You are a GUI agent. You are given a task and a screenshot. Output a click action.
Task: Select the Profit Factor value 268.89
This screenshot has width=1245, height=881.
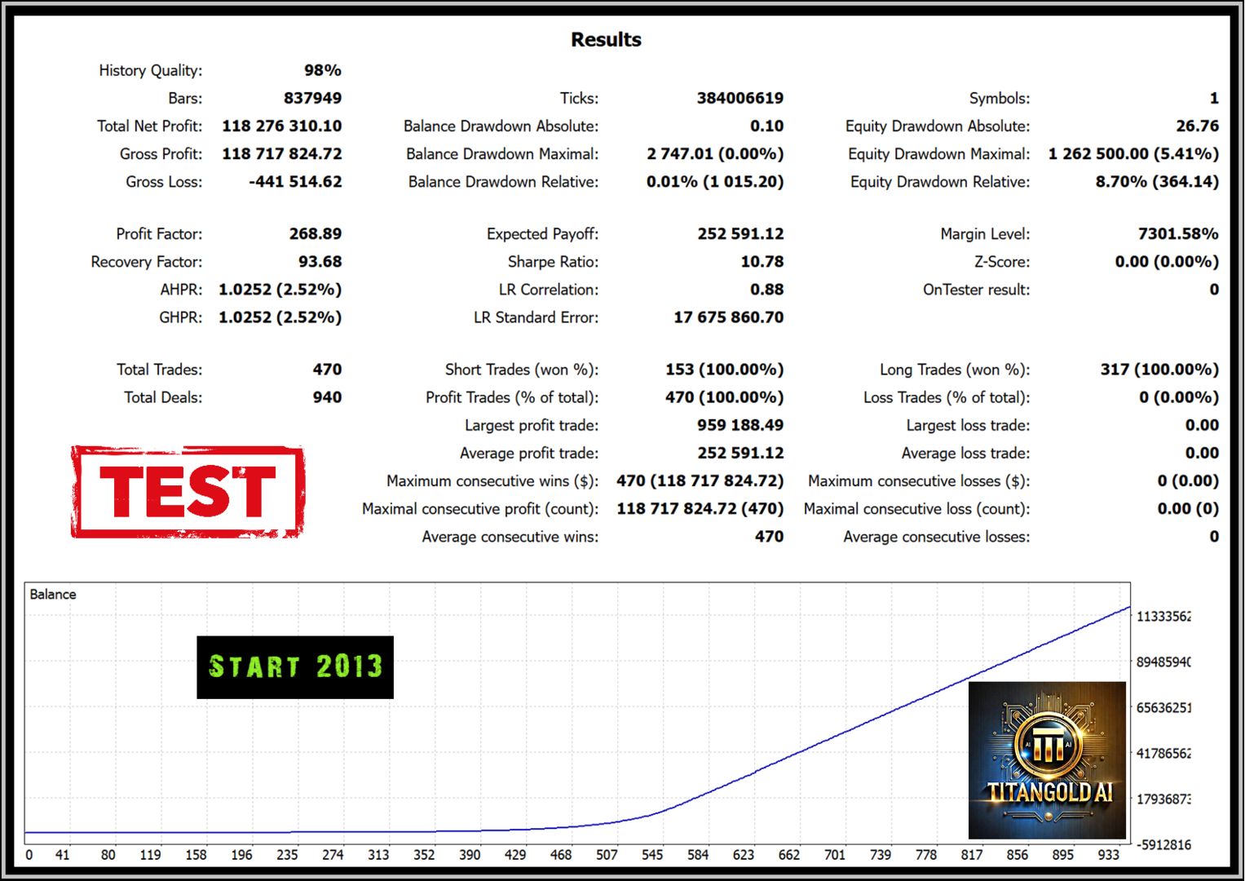point(315,234)
